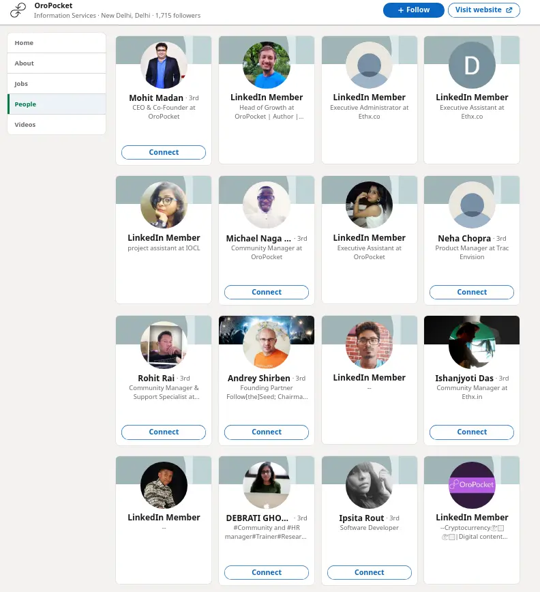Click 'Executive Administrator at Ethx.co' text
The height and width of the screenshot is (592, 540).
(x=369, y=112)
